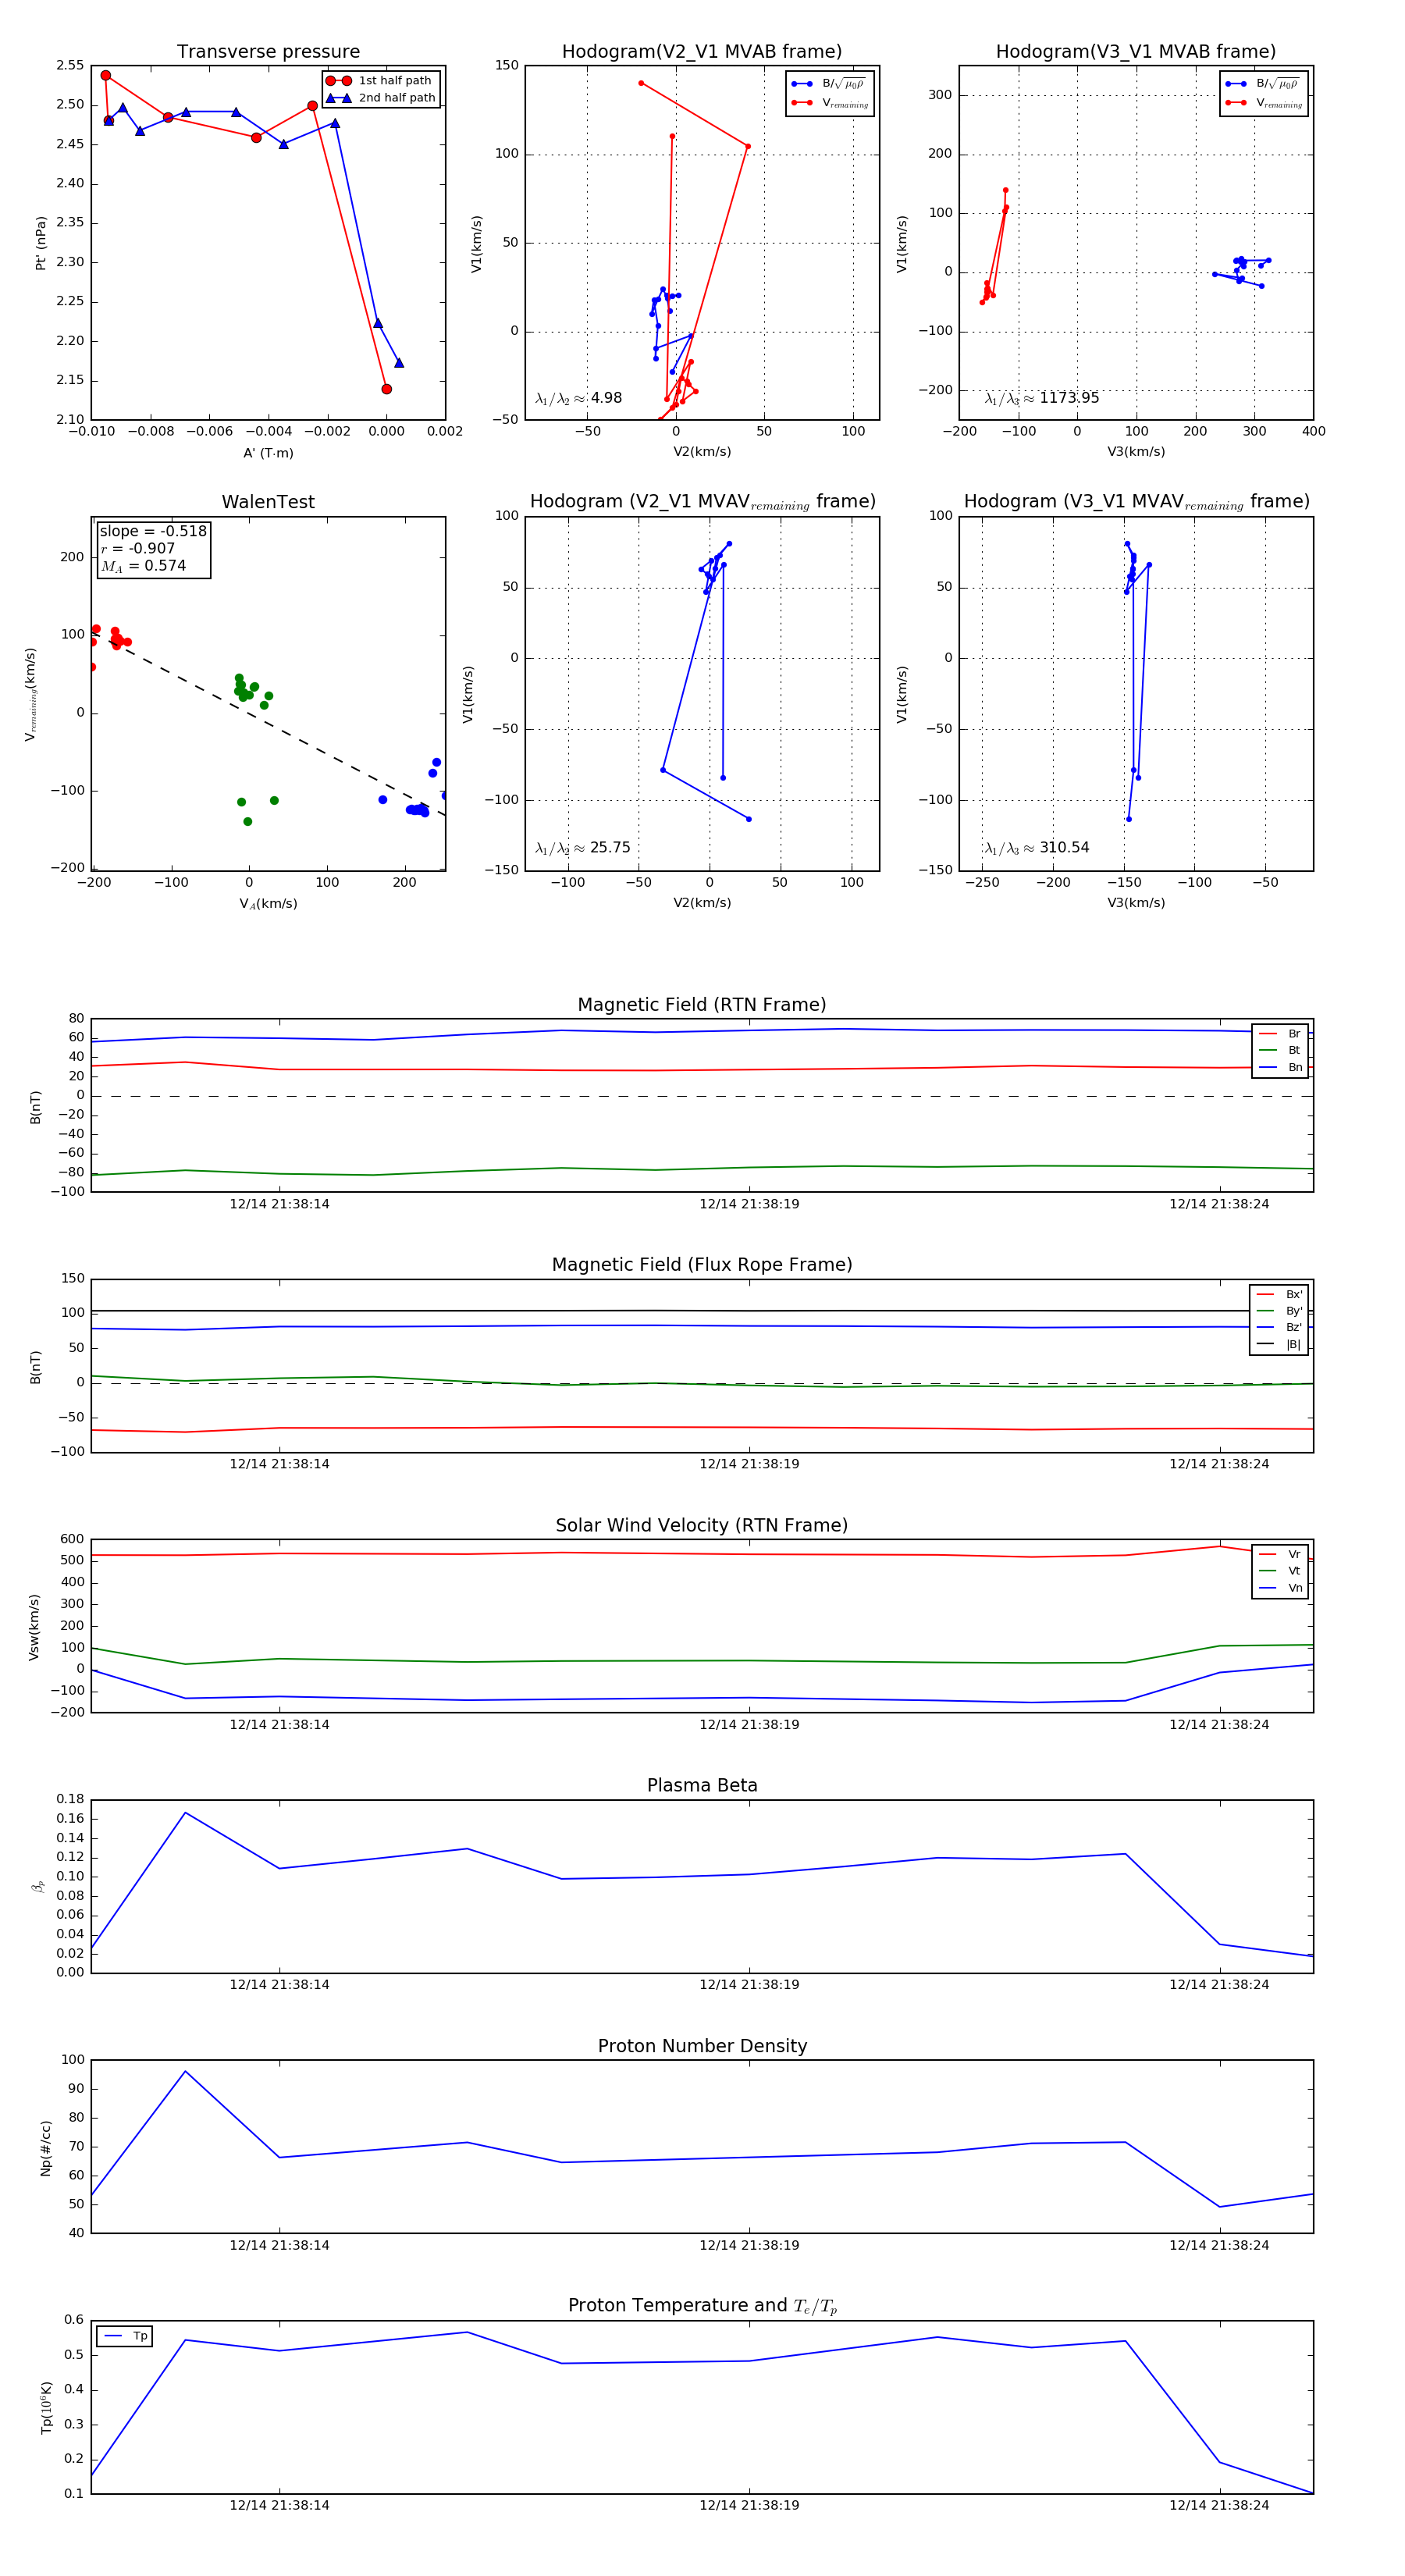
Task: Click the lowest red point in Transverse pressure
Action: pos(386,389)
